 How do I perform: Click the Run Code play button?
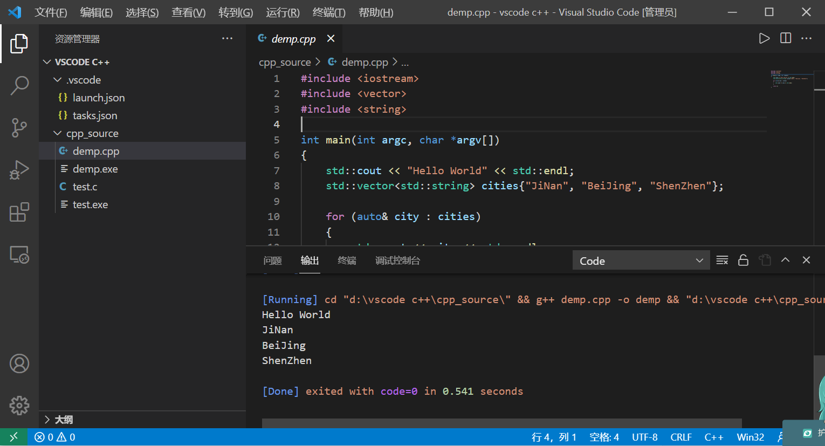coord(764,38)
